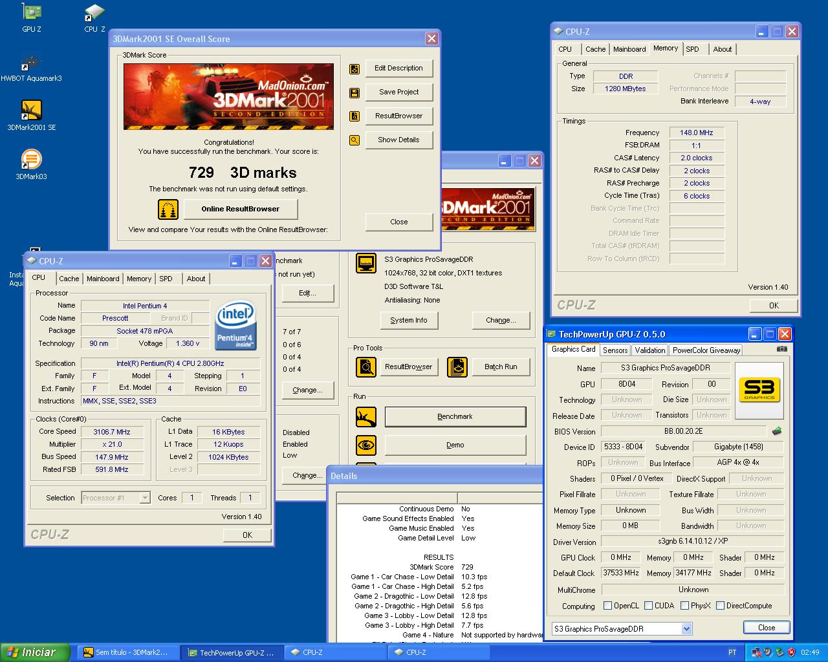This screenshot has width=828, height=662.
Task: Click the CPU-Z Core Speed value field
Action: pos(112,432)
